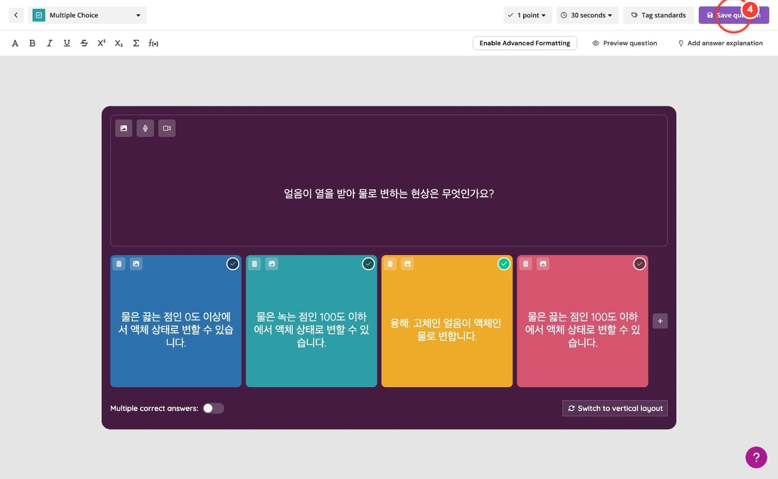
Task: Apply superscript formatting
Action: click(x=101, y=43)
